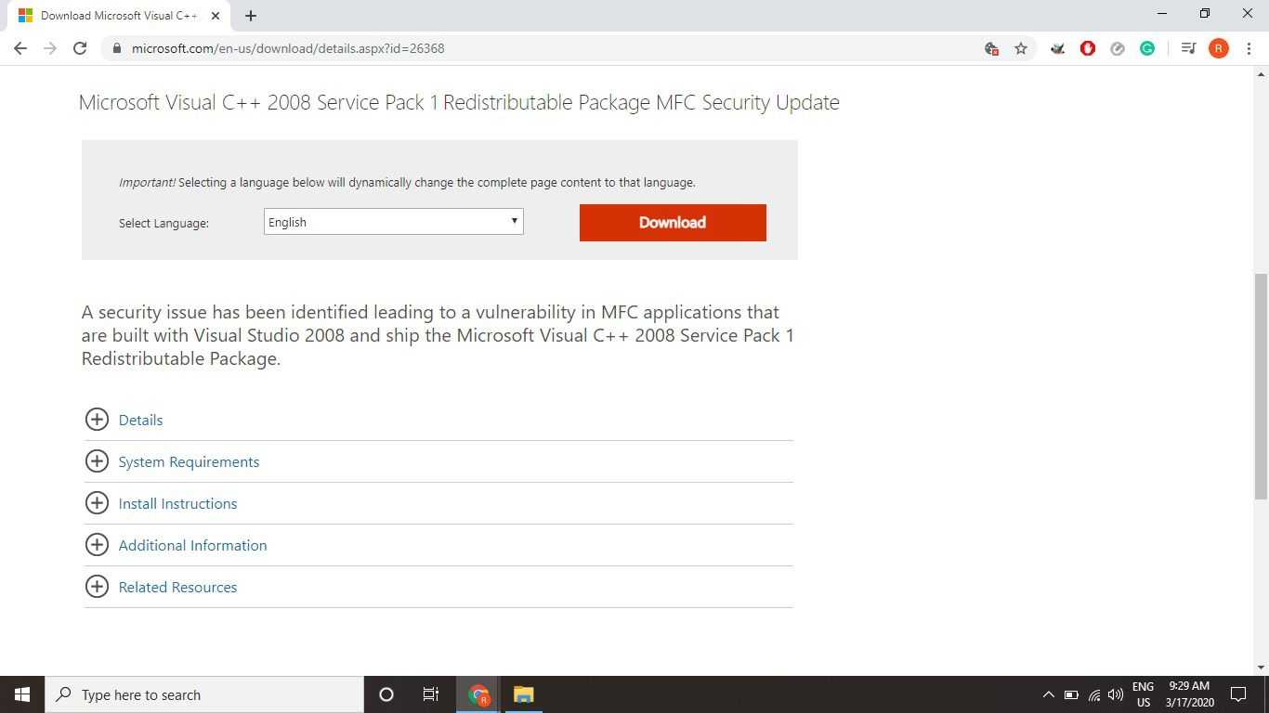Click the System Requirements link text
The height and width of the screenshot is (713, 1269).
pos(189,461)
